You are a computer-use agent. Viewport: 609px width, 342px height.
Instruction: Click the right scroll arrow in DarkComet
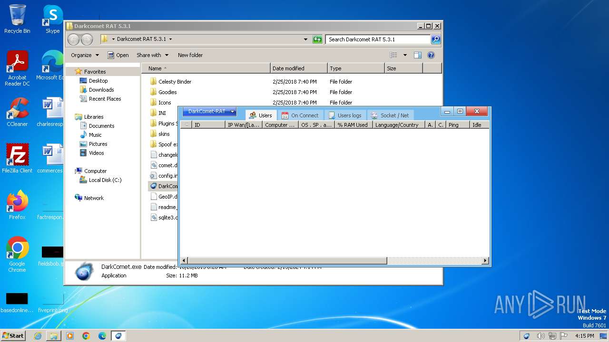(485, 261)
